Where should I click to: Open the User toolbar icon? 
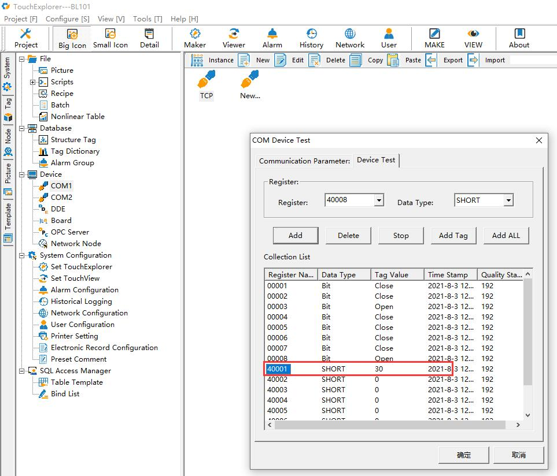389,38
